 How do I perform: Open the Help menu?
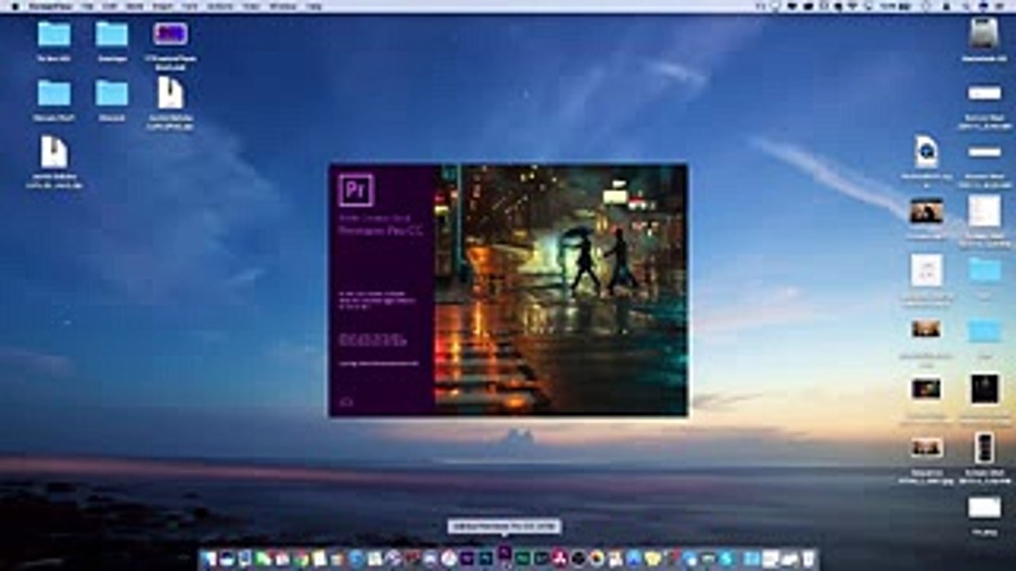pos(314,6)
